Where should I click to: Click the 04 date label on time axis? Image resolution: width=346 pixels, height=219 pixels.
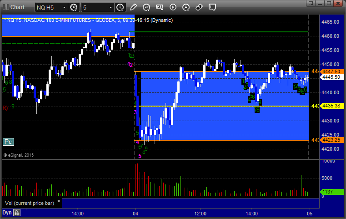pyautogui.click(x=135, y=214)
